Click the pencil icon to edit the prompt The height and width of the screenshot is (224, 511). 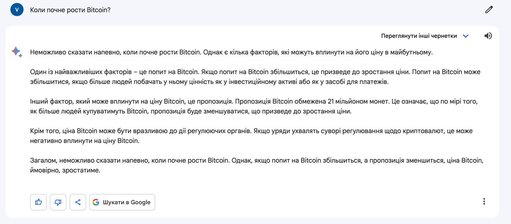[x=489, y=10]
